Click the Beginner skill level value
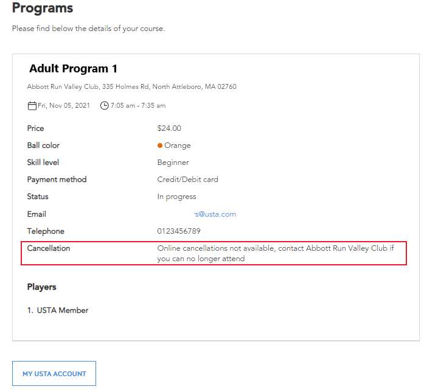Screen dimensions: 424x392 [x=173, y=163]
